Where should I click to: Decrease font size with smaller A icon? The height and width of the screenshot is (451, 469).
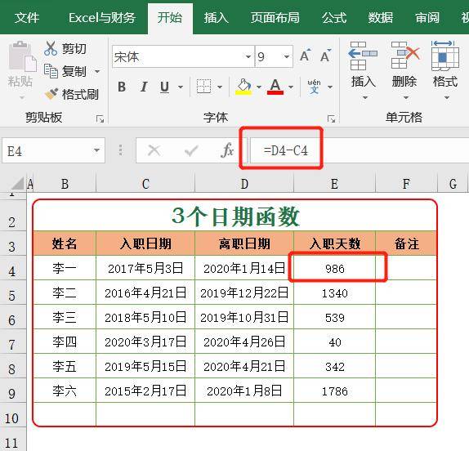click(325, 56)
